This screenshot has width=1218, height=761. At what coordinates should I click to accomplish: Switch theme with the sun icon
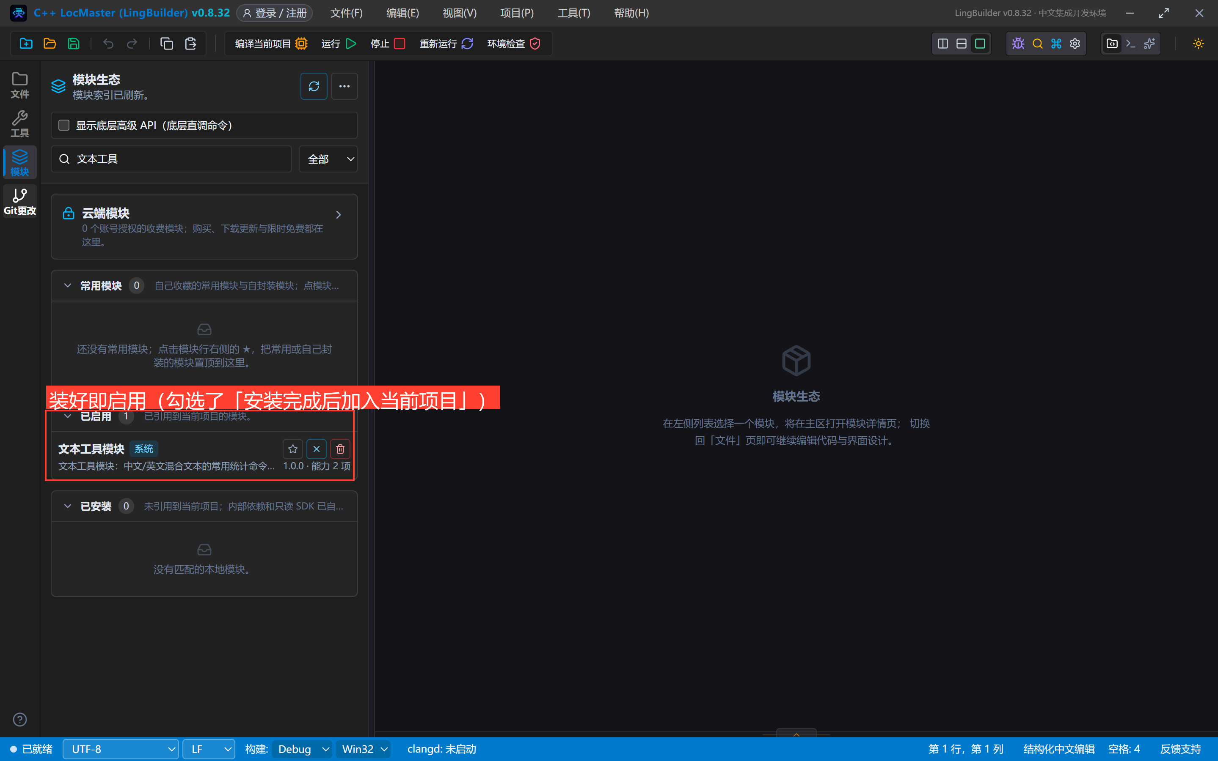(x=1199, y=44)
